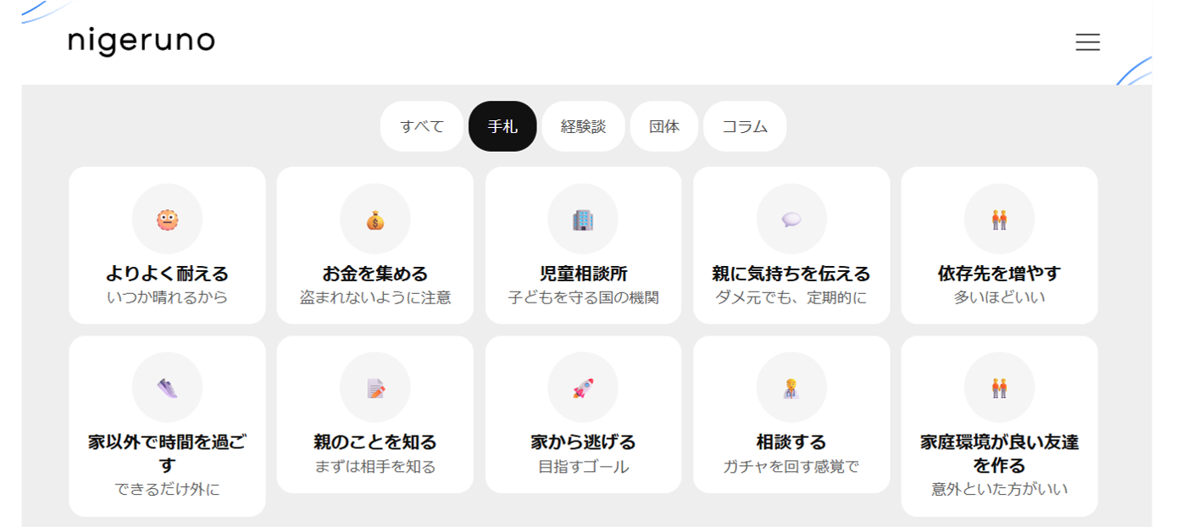Go to home via nigeruno logo
This screenshot has height=527, width=1177.
pyautogui.click(x=142, y=42)
